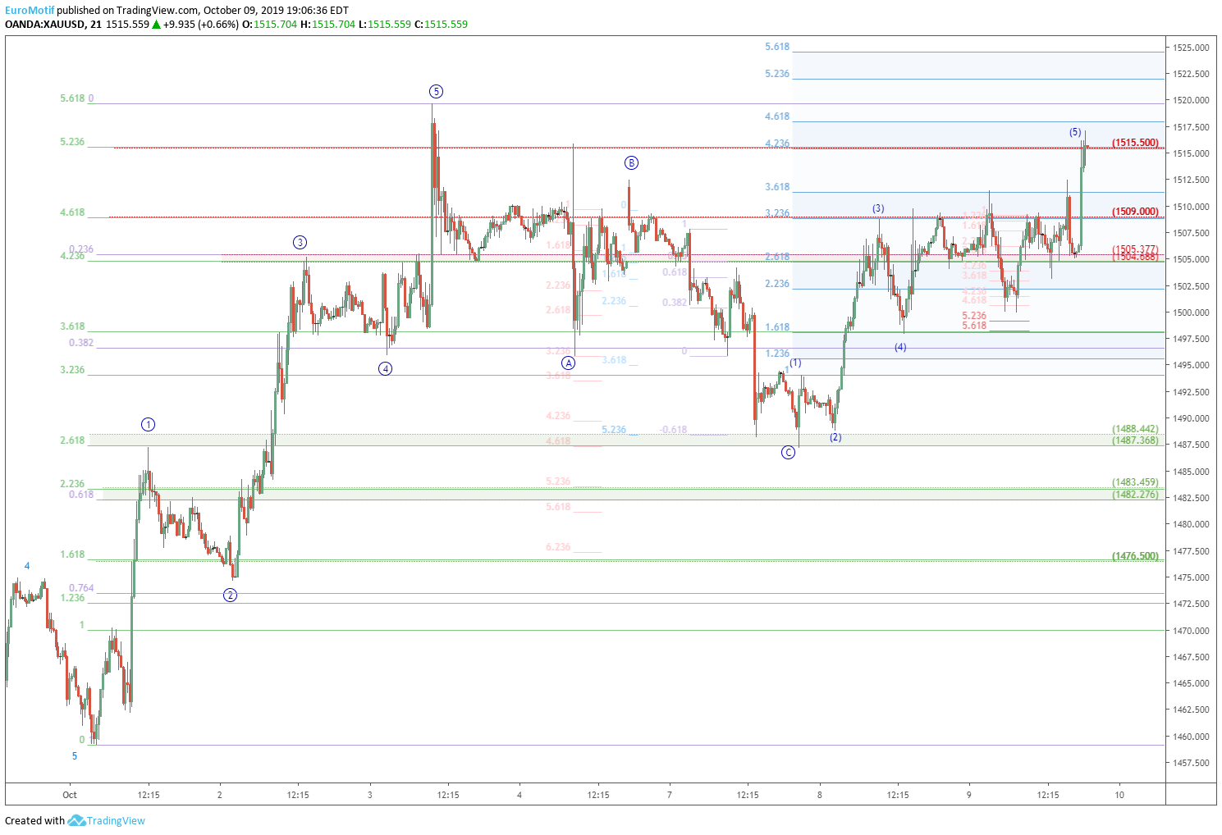
Task: Select circled wave 2 marker
Action: [230, 595]
